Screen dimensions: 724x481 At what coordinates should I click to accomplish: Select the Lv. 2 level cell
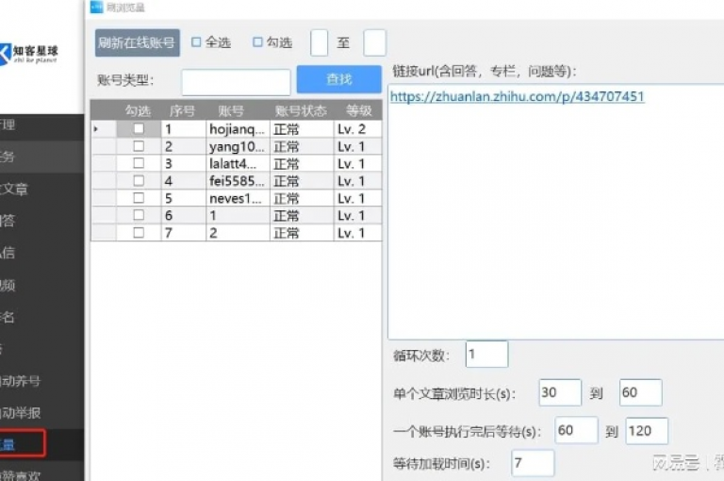357,129
